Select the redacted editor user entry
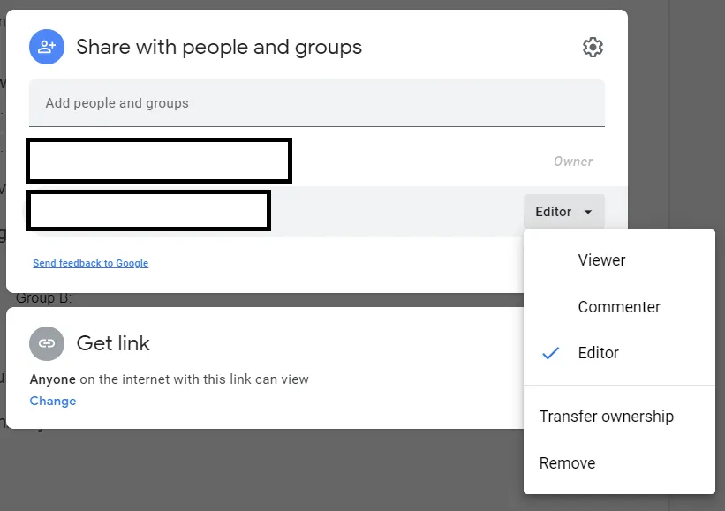The image size is (725, 511). pos(148,211)
